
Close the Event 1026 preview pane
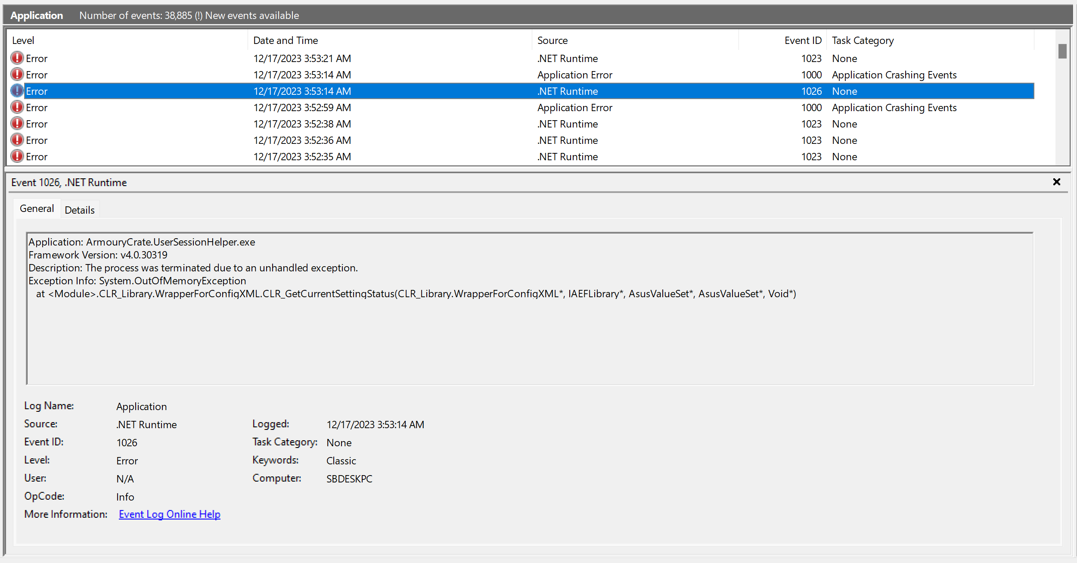coord(1057,182)
